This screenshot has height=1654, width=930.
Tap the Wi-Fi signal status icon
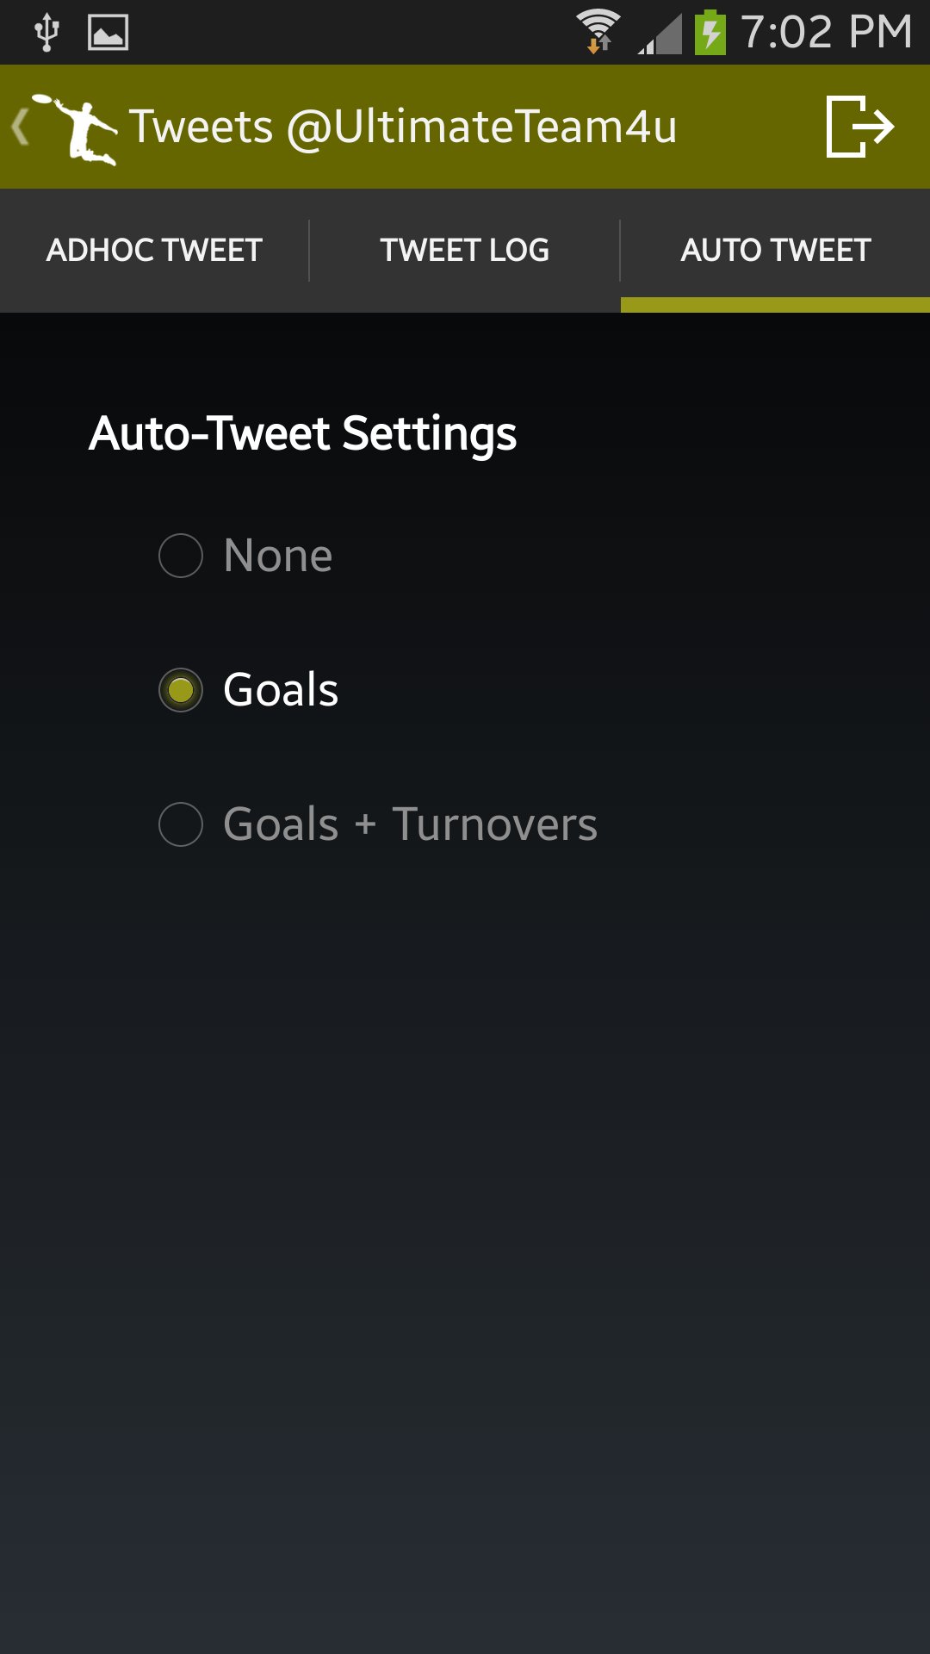click(x=598, y=31)
